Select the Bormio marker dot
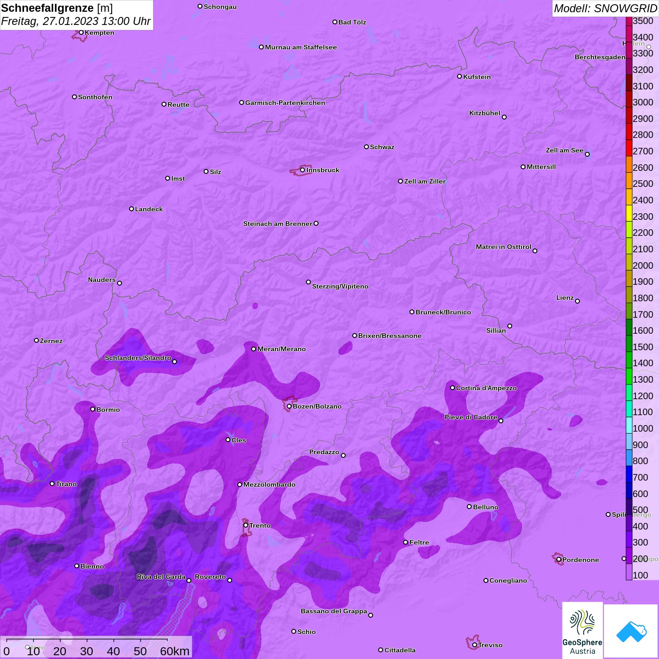This screenshot has height=659, width=659. [x=93, y=409]
